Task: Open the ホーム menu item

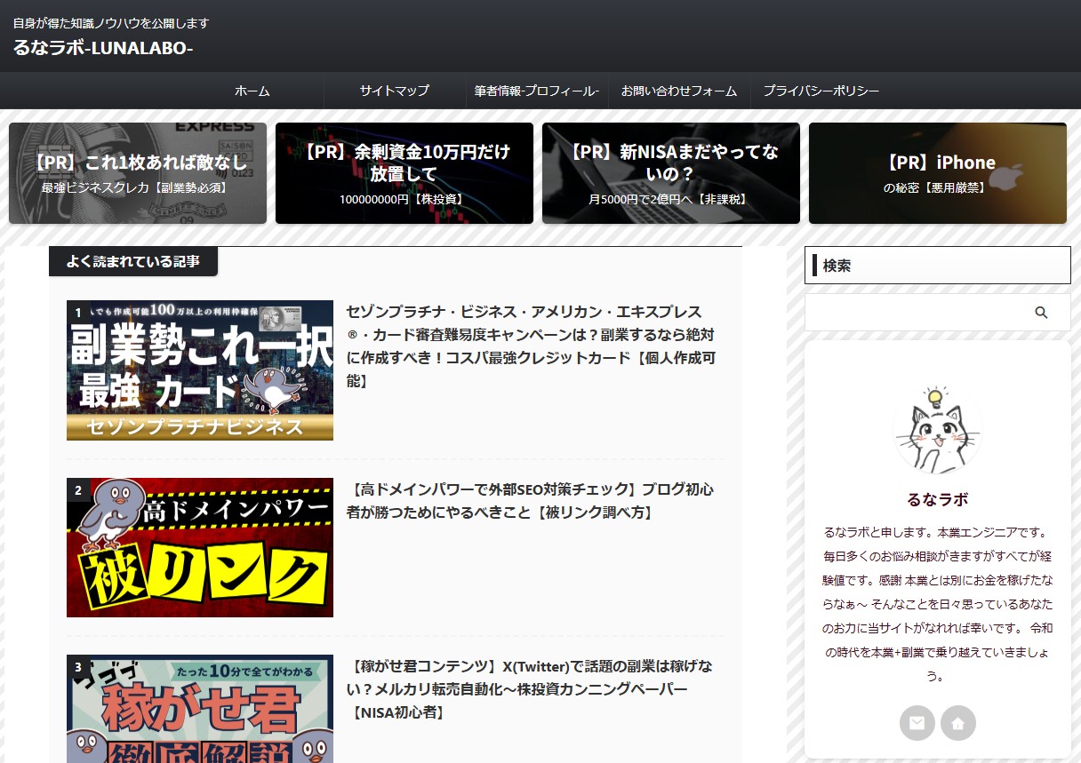Action: coord(252,91)
